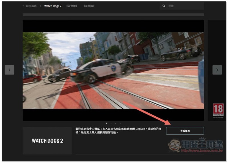
Task: Focus the 搜尋 search field
Action: pos(182,6)
